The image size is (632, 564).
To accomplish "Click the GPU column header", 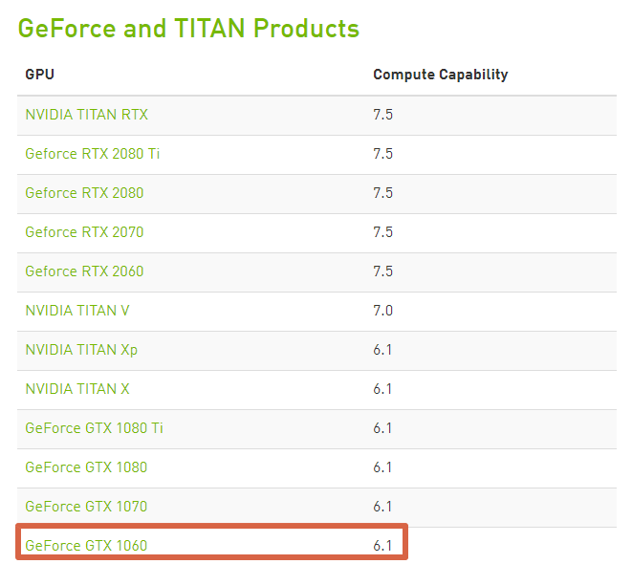I will coord(39,75).
